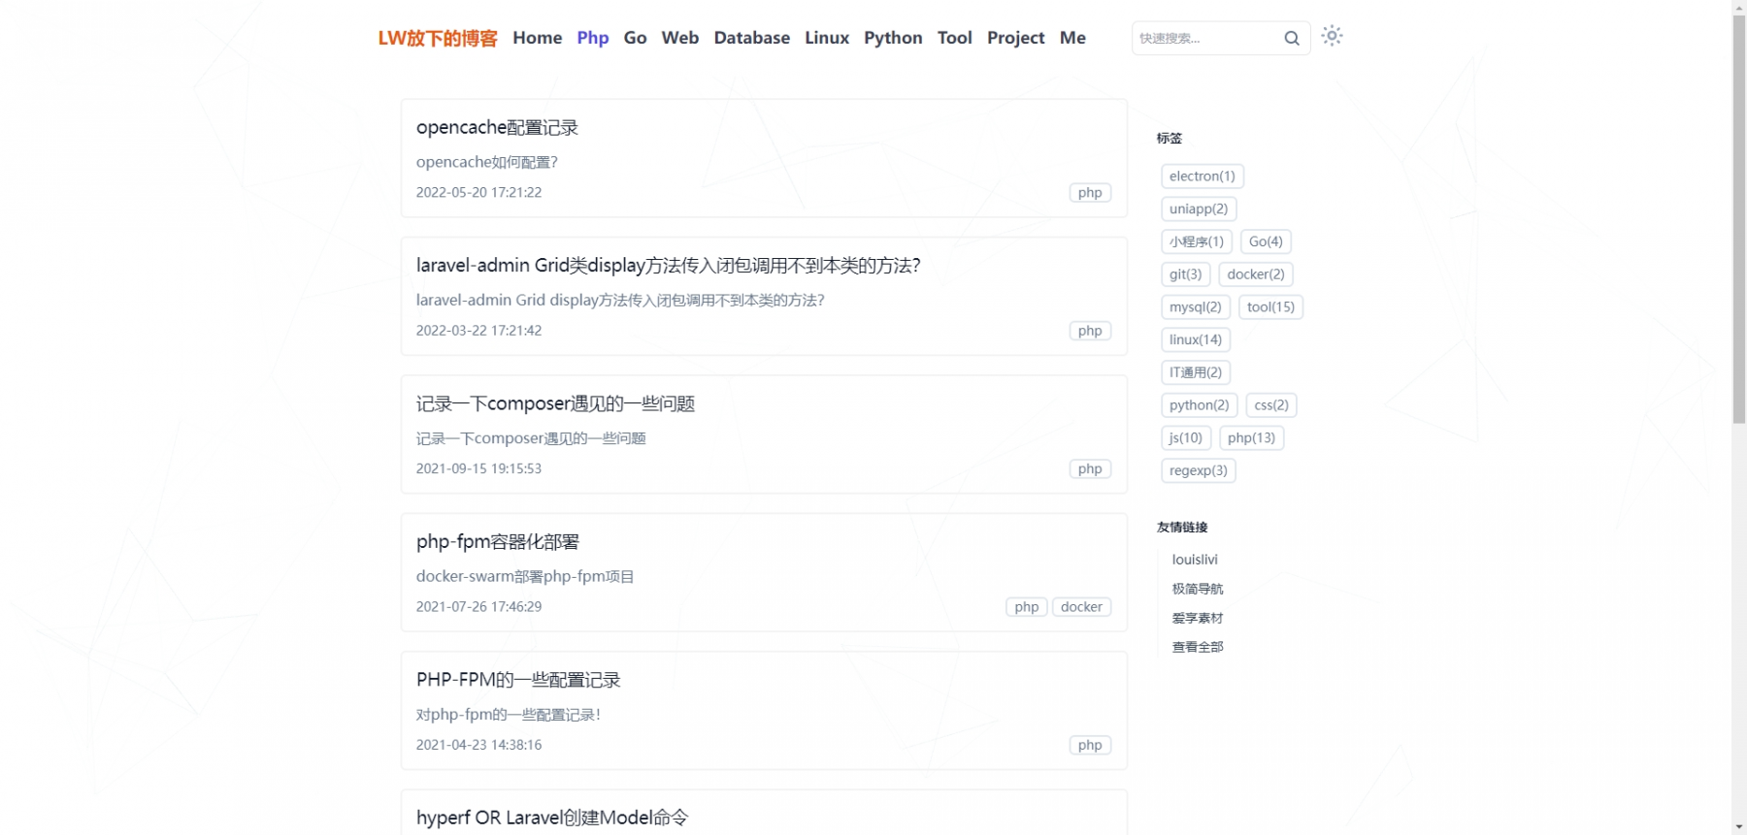Select the regexp(3) tag
1747x835 pixels.
point(1199,470)
